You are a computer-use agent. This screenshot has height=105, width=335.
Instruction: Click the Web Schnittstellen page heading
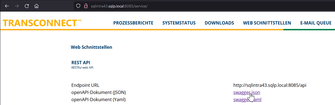pos(91,47)
